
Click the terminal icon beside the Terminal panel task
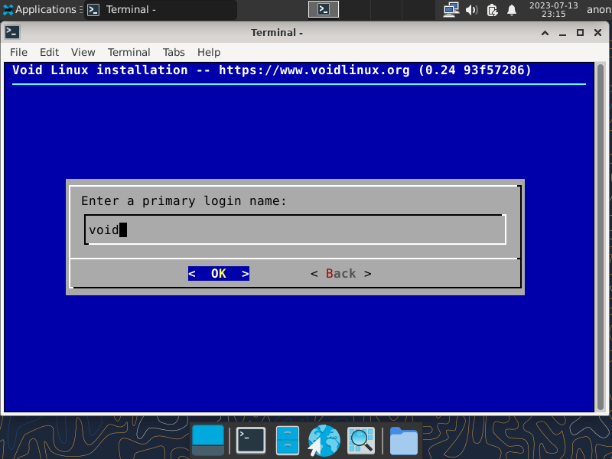(x=93, y=9)
